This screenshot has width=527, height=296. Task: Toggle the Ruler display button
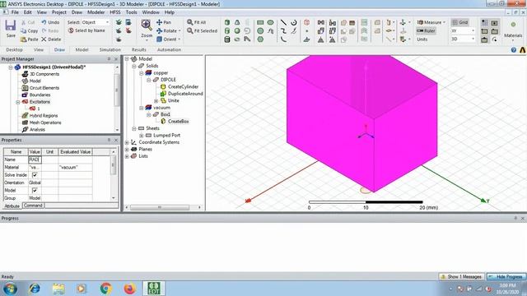pyautogui.click(x=426, y=31)
